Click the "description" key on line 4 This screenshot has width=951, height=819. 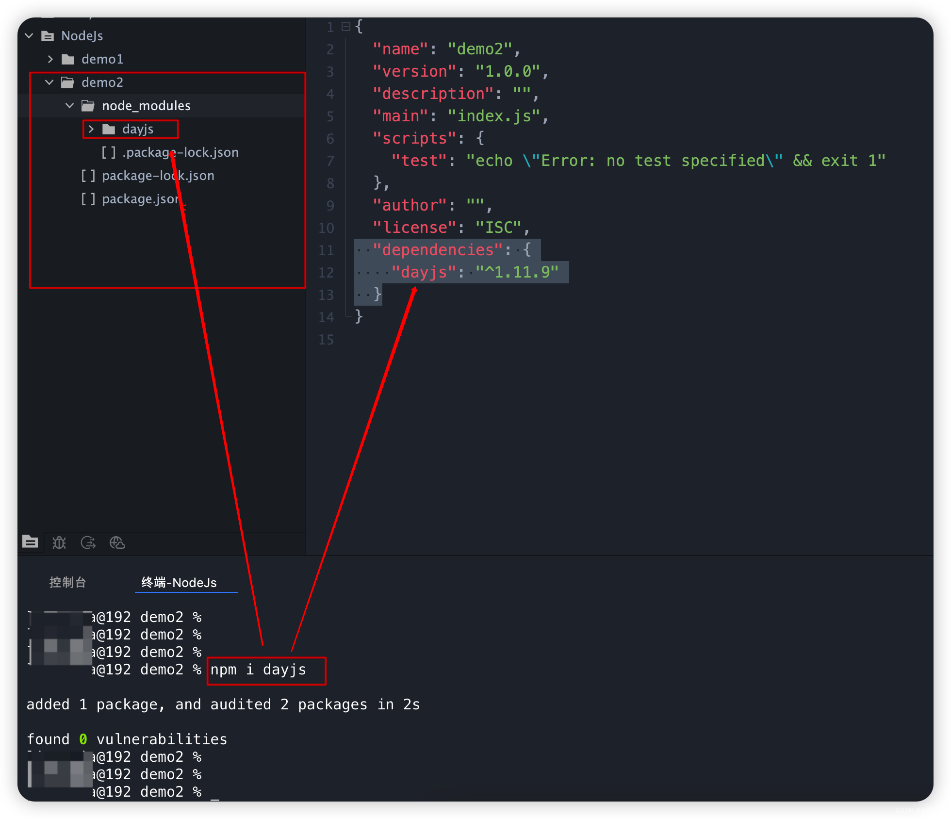(x=433, y=94)
